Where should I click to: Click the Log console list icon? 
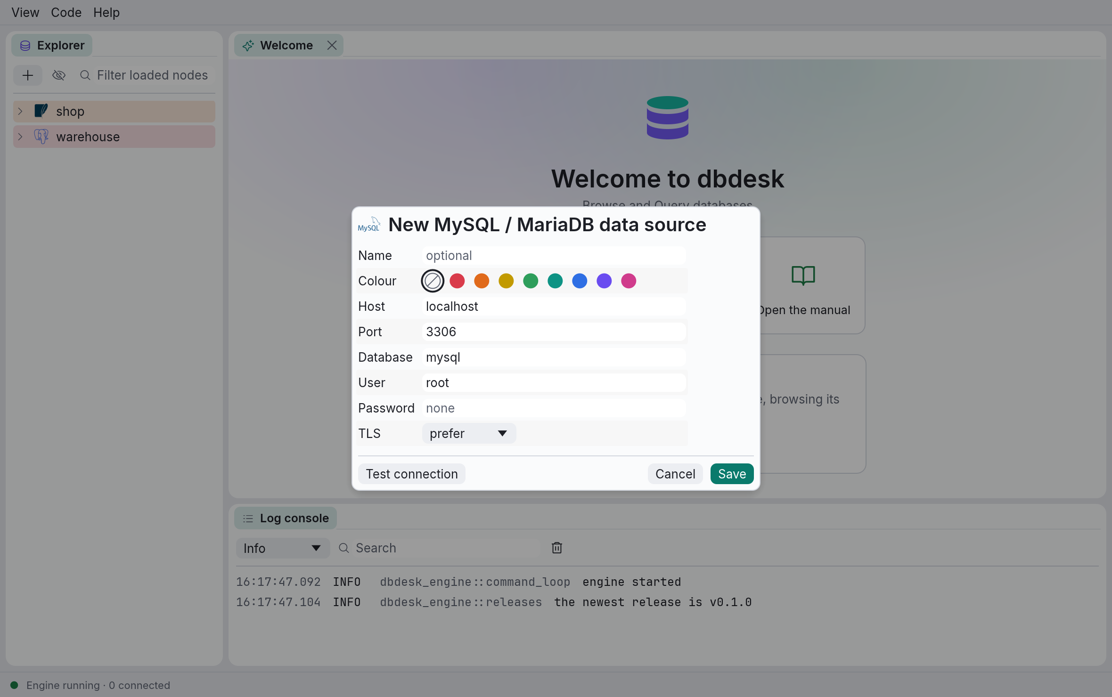248,519
